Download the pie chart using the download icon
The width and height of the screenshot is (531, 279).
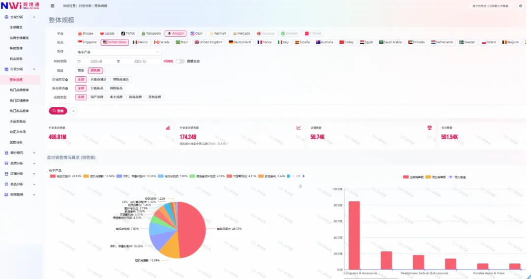point(300,186)
